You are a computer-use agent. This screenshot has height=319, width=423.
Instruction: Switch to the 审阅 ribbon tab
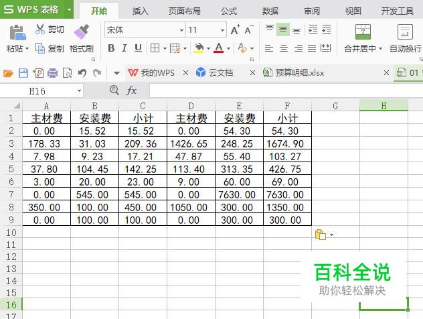click(312, 11)
